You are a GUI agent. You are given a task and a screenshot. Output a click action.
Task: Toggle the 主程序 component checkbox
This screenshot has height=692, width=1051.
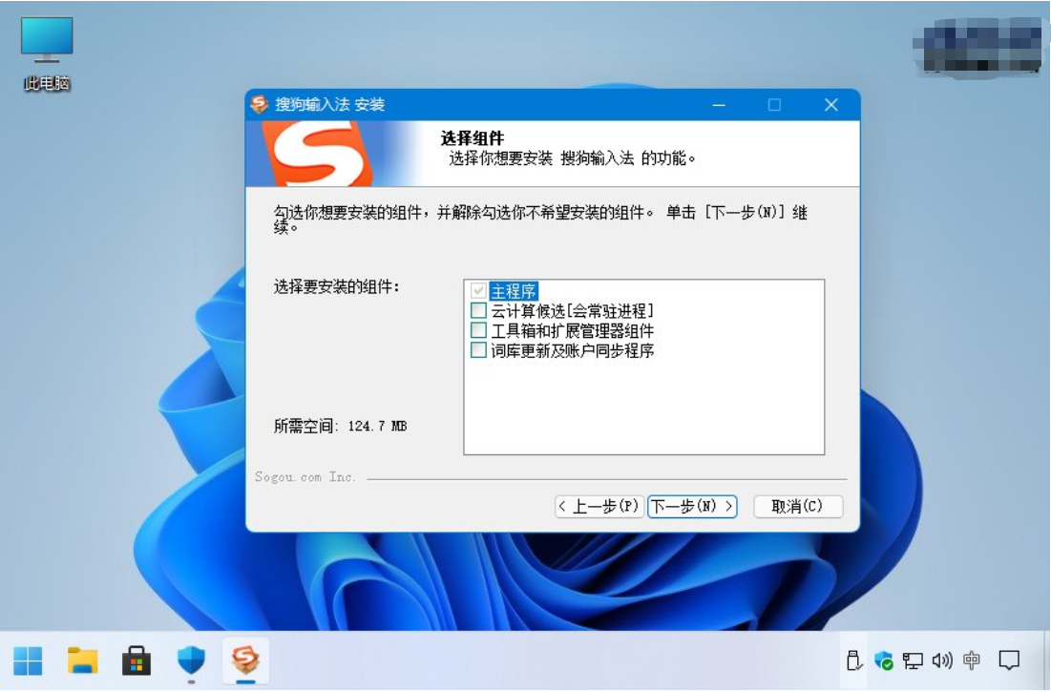(x=478, y=291)
